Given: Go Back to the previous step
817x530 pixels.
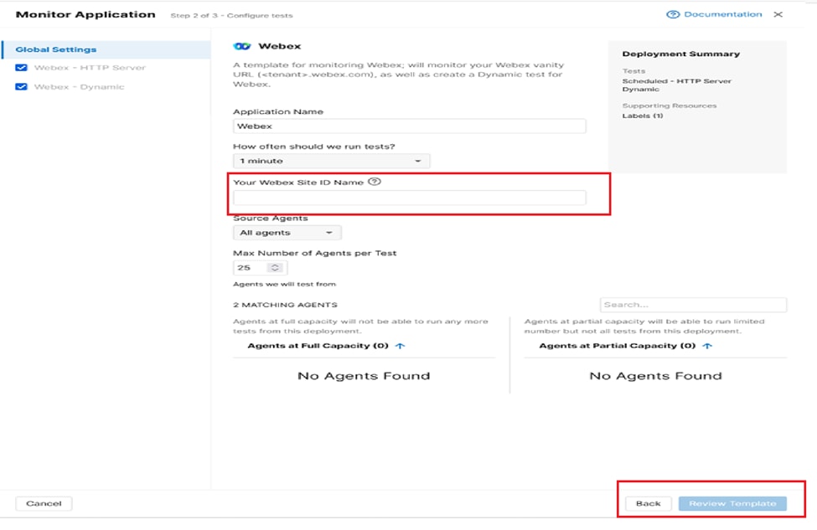Looking at the screenshot, I should (x=649, y=503).
